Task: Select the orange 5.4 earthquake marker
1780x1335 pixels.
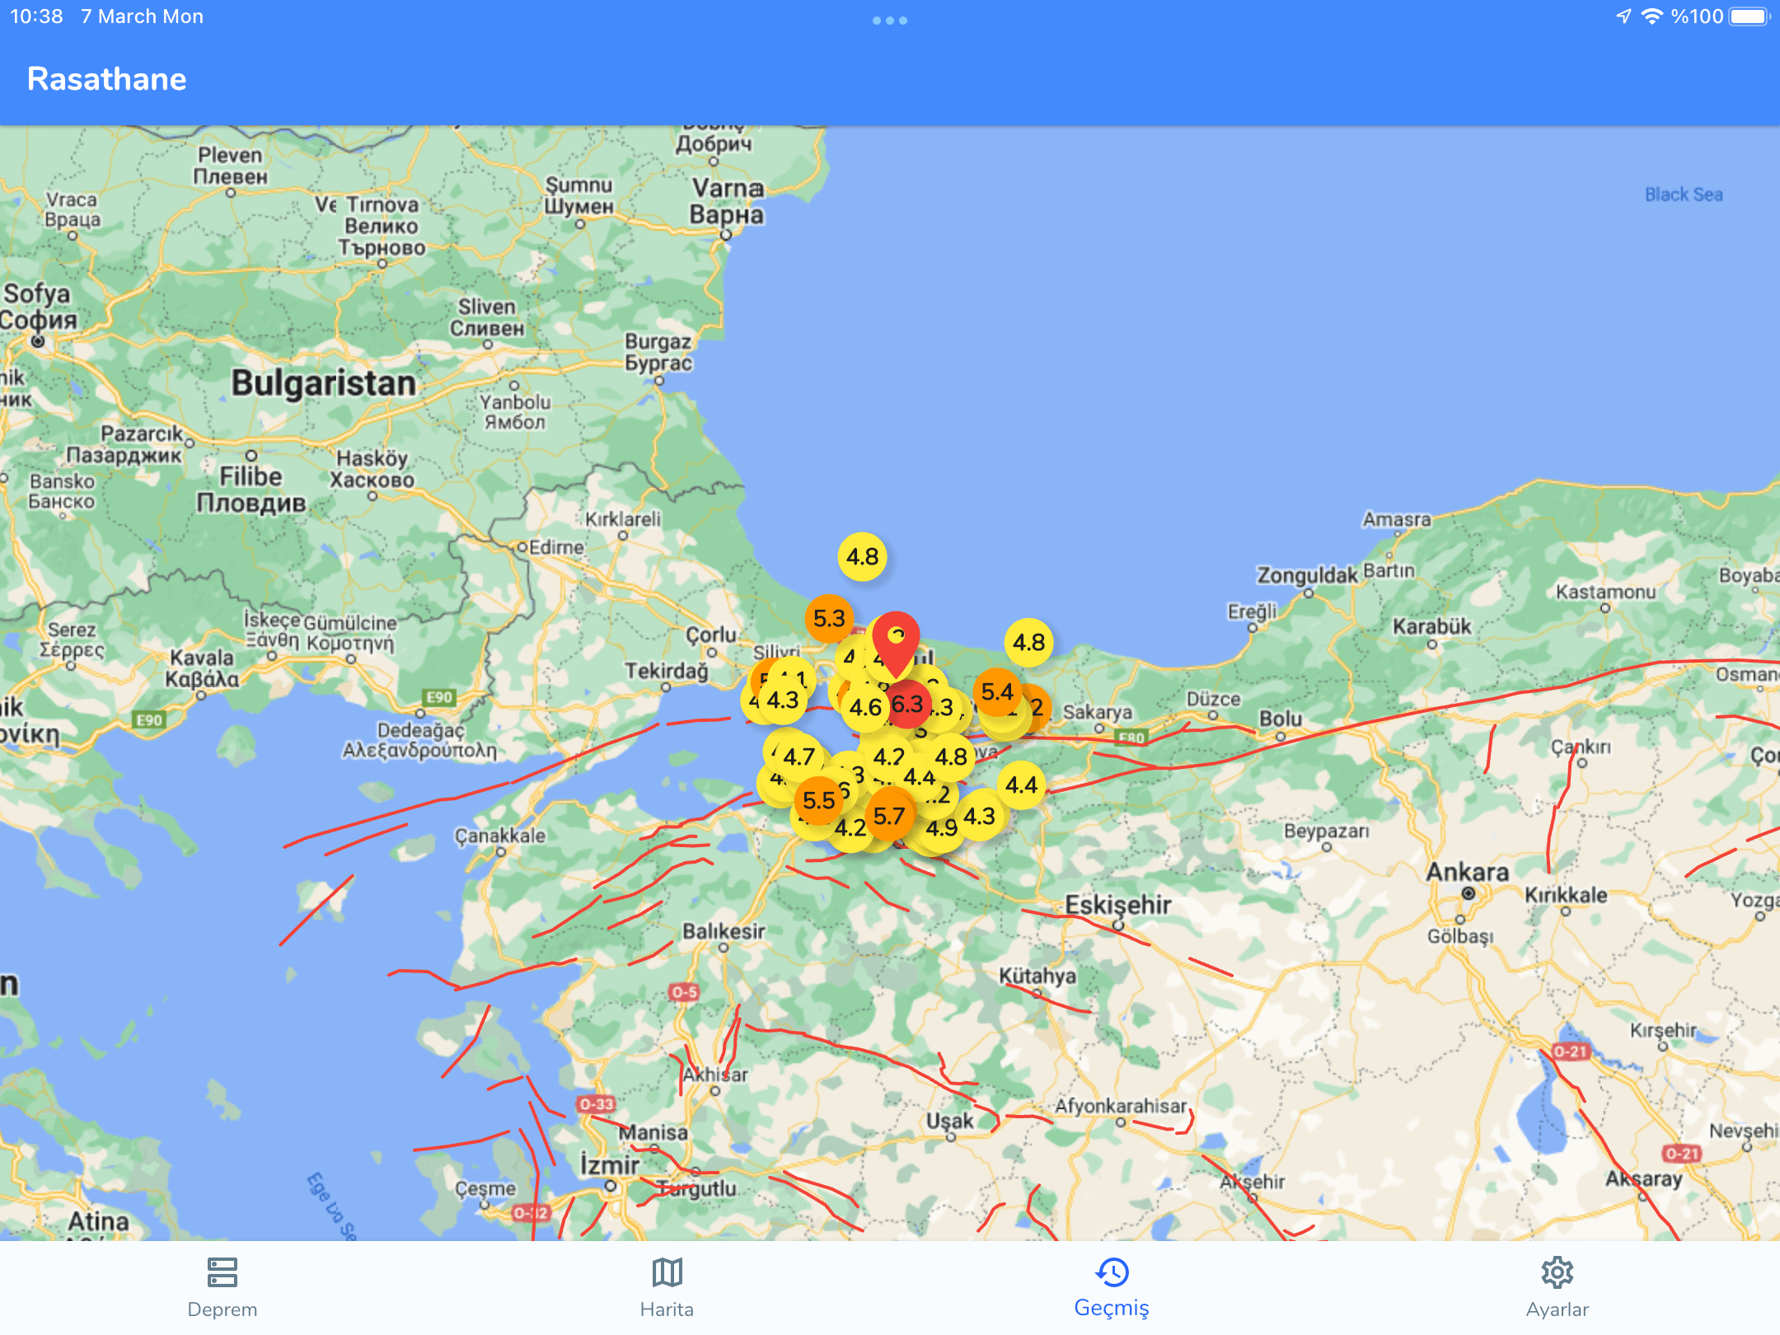Action: [997, 691]
